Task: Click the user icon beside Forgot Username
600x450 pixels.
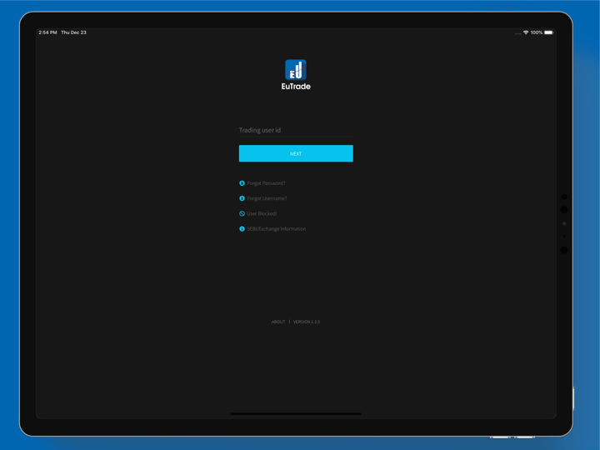Action: [x=242, y=198]
